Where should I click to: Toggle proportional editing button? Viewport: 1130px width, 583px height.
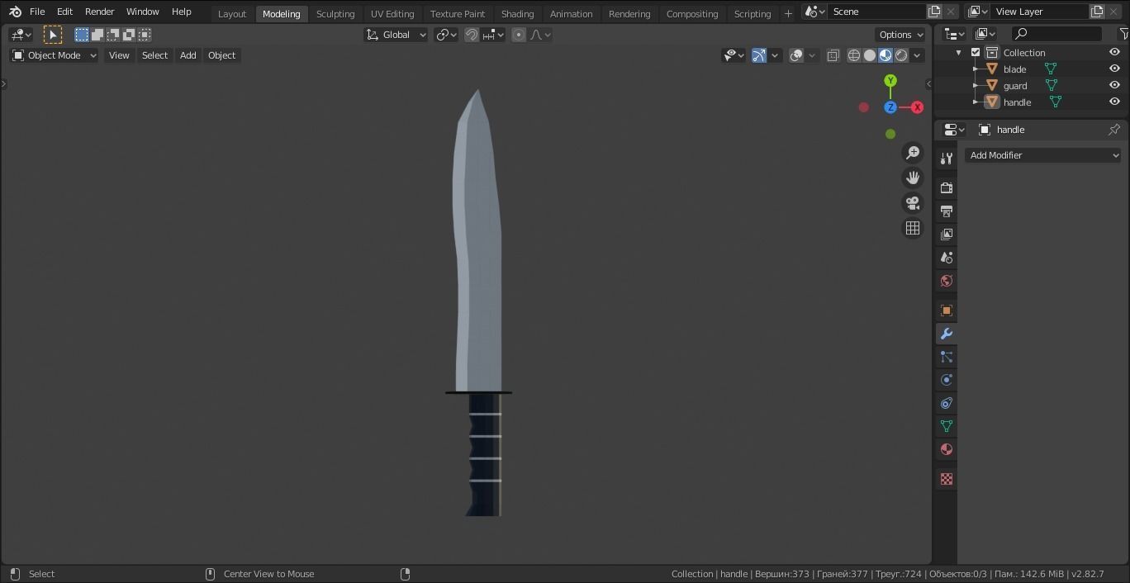coord(519,35)
